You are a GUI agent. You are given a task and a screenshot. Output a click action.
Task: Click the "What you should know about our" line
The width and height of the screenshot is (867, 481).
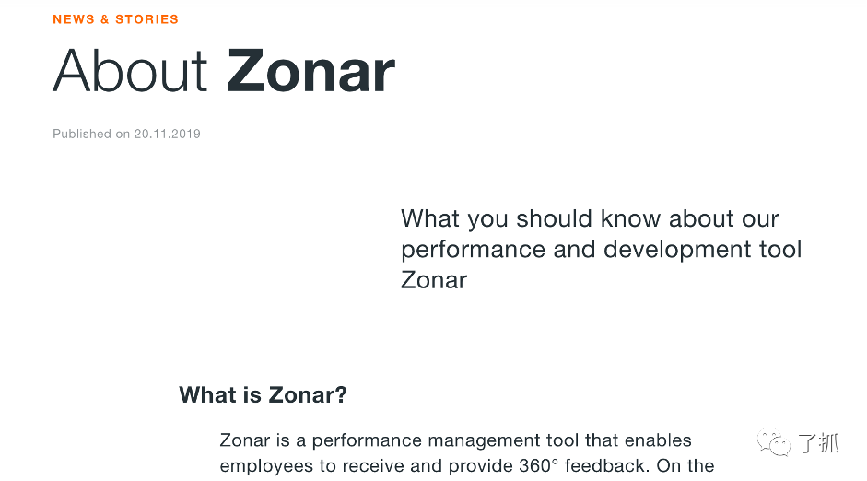(590, 219)
